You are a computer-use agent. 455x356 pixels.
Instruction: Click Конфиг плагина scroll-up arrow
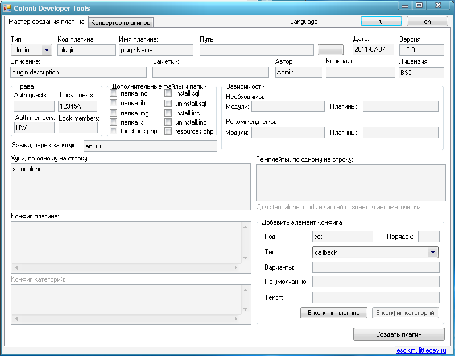246,226
